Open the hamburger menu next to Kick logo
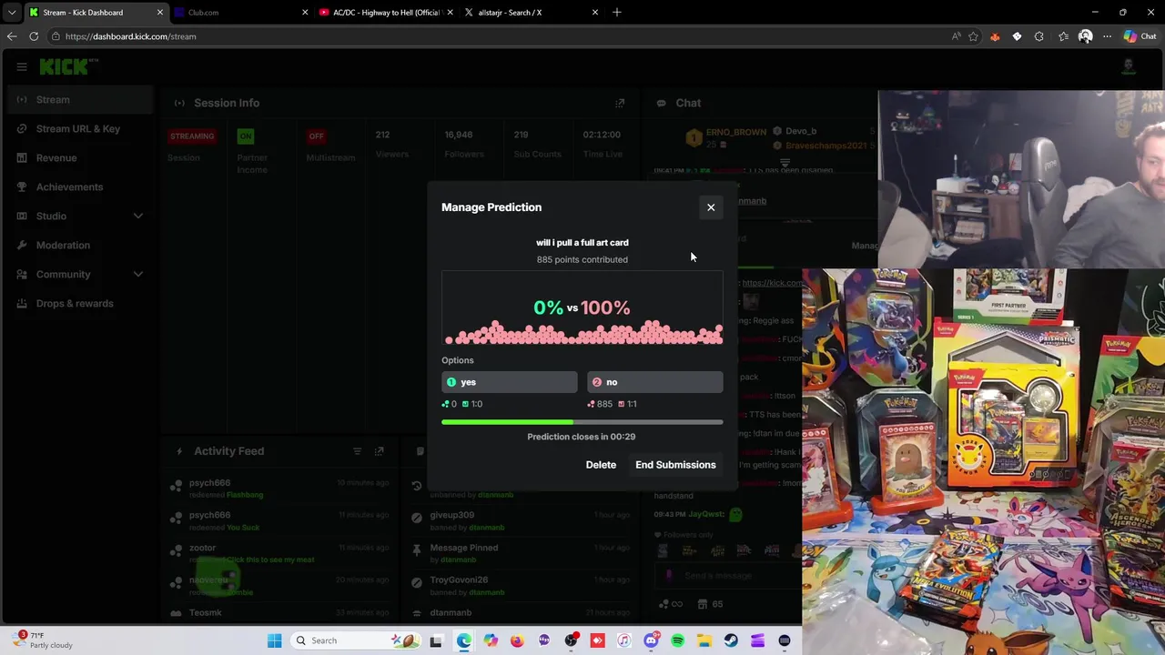Viewport: 1165px width, 655px height. click(21, 66)
